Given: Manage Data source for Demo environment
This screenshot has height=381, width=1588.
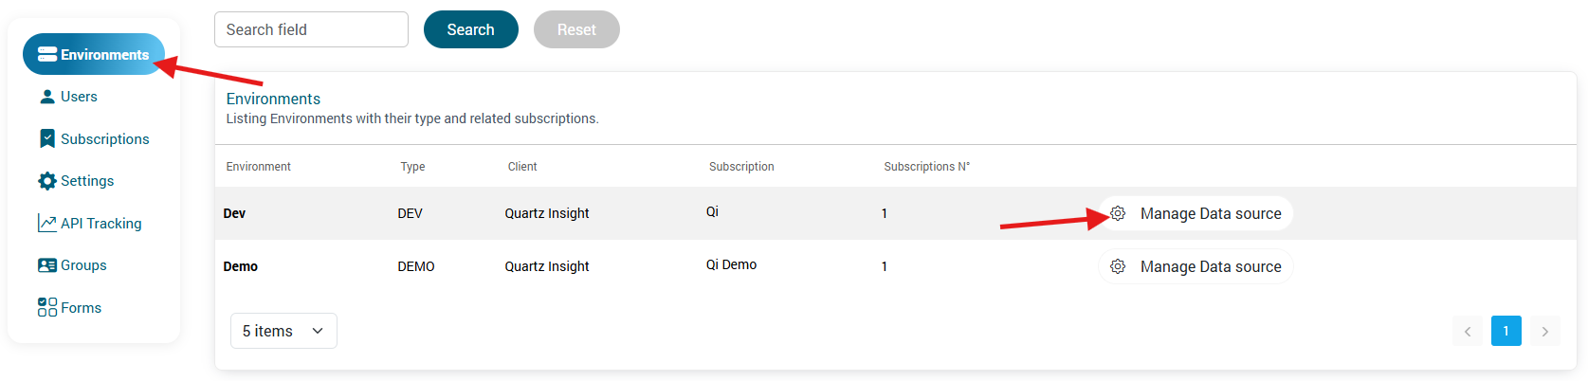Looking at the screenshot, I should tap(1210, 266).
